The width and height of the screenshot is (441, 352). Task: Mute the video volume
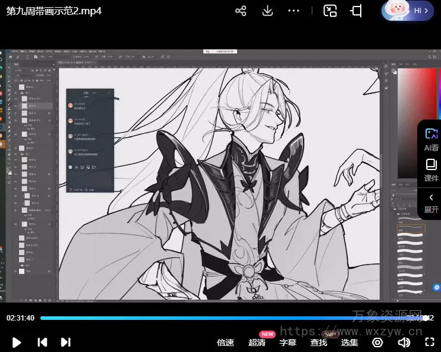pos(404,342)
